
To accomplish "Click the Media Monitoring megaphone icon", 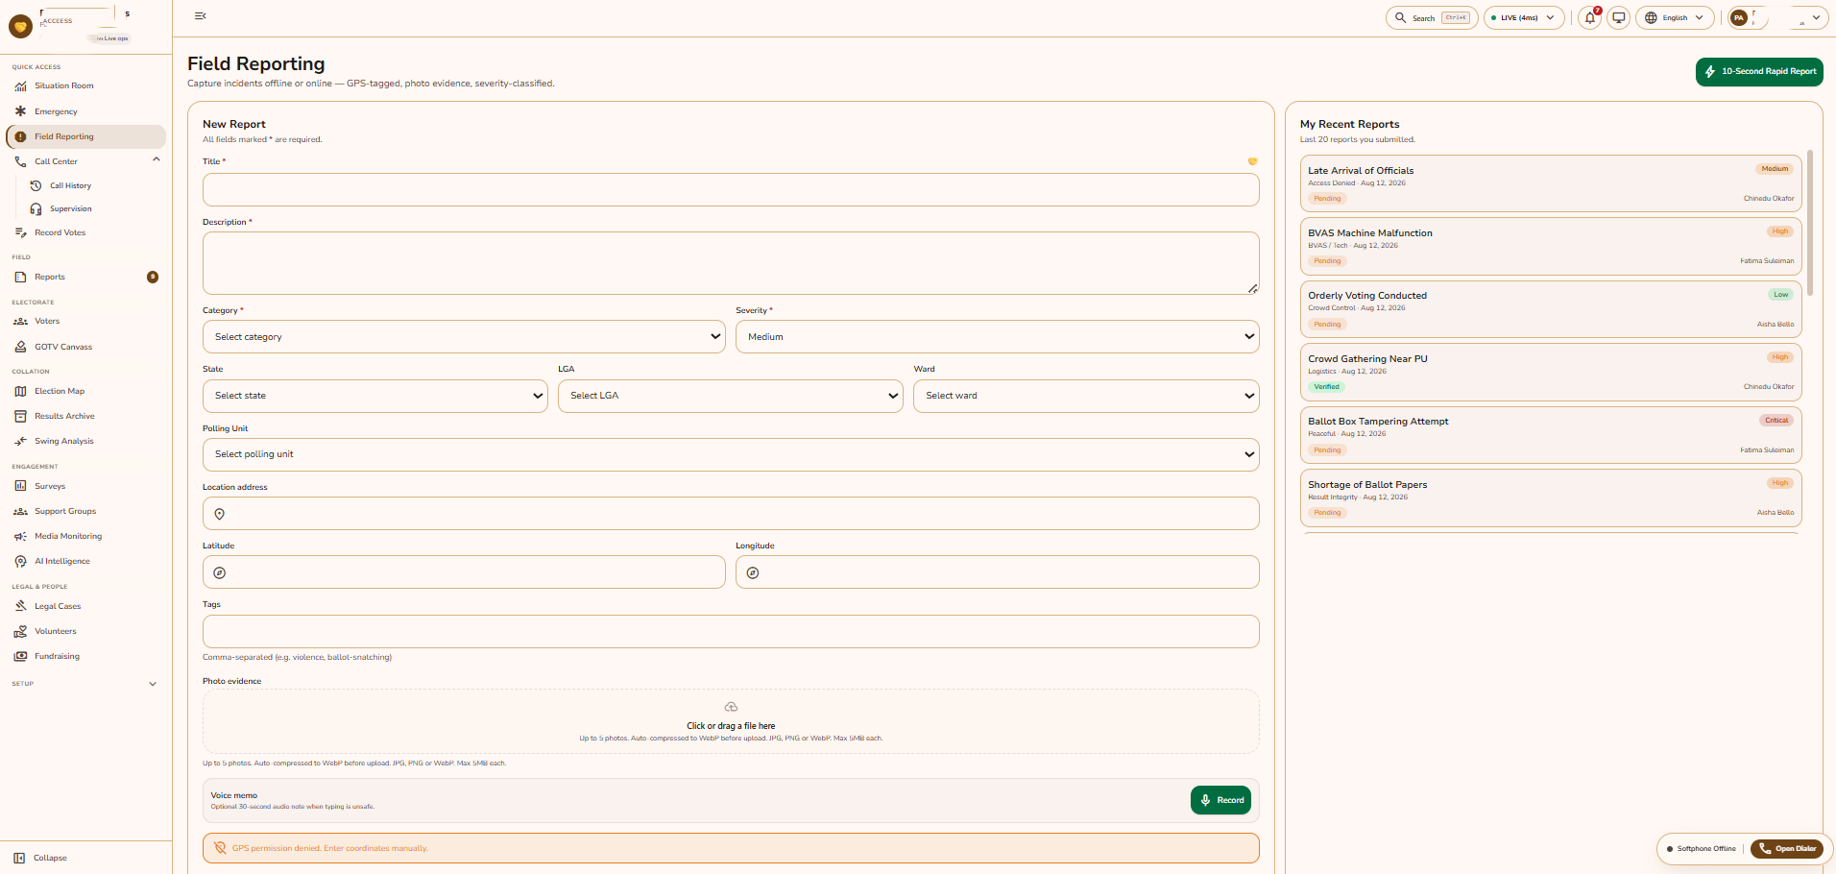I will (x=20, y=537).
